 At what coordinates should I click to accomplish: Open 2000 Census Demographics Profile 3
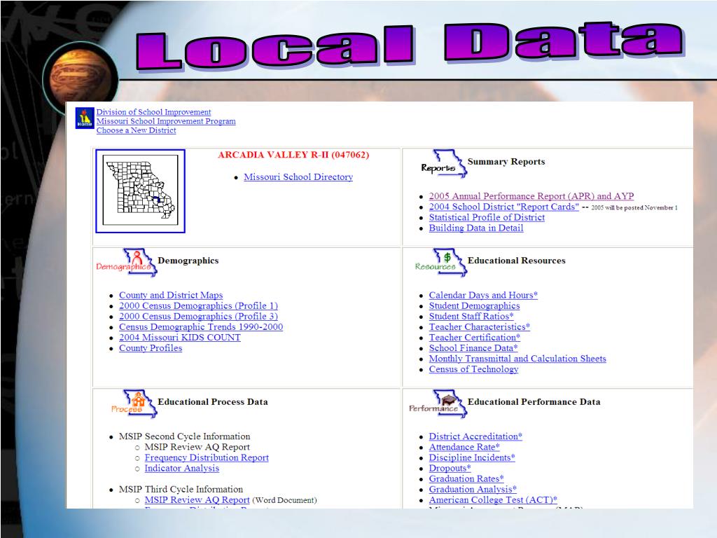pos(198,317)
